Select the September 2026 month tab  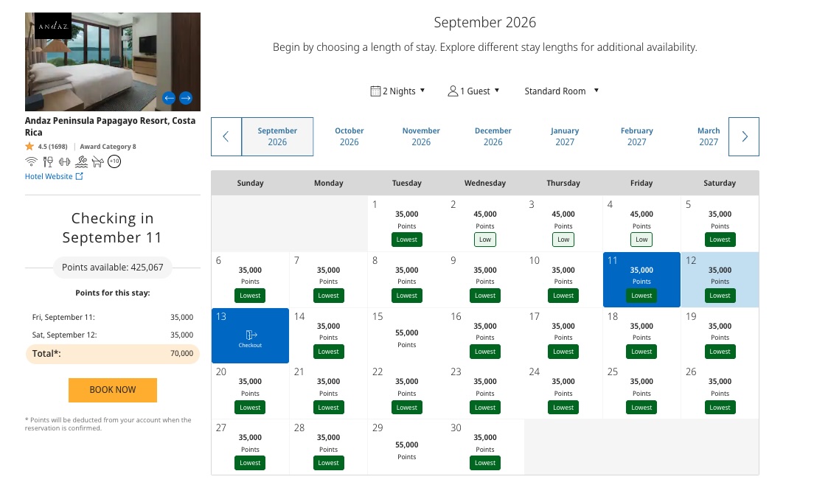click(x=277, y=136)
